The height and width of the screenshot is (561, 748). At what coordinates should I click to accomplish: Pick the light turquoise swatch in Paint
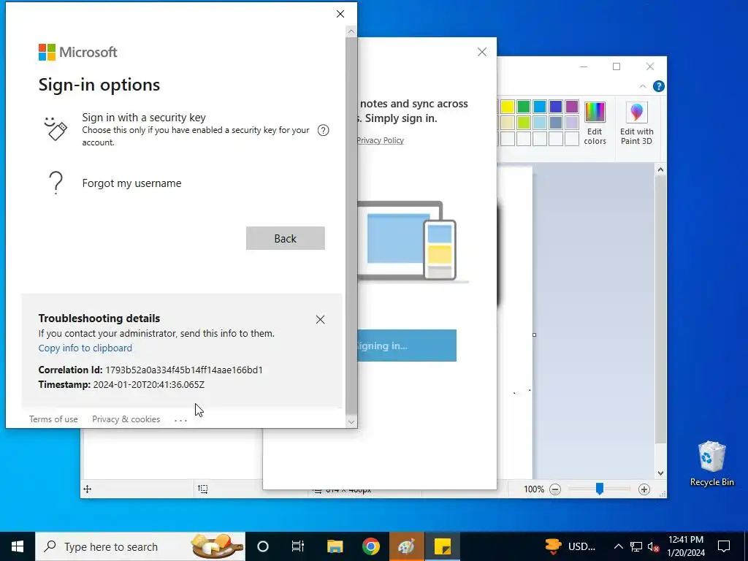[540, 123]
